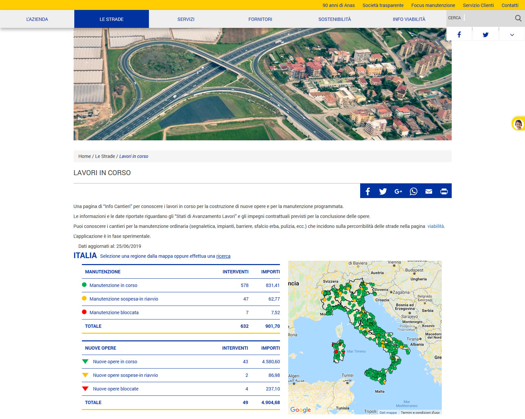525x419 pixels.
Task: Open SERVIZI menu
Action: point(186,19)
